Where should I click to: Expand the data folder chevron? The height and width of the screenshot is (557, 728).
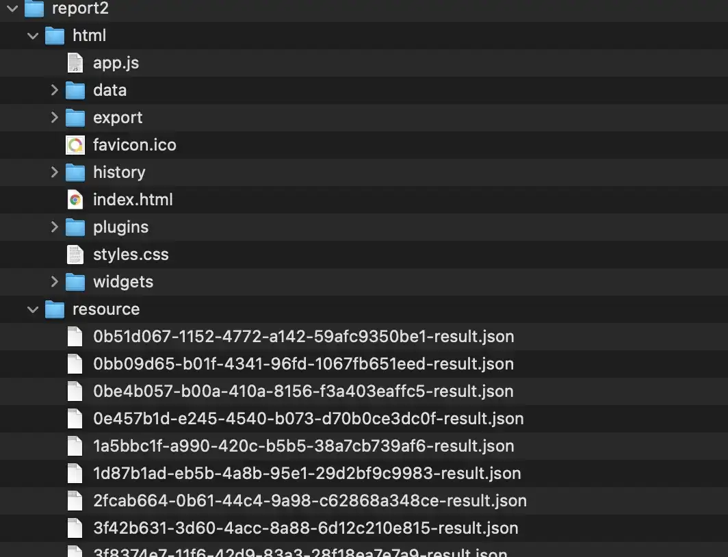click(x=54, y=90)
